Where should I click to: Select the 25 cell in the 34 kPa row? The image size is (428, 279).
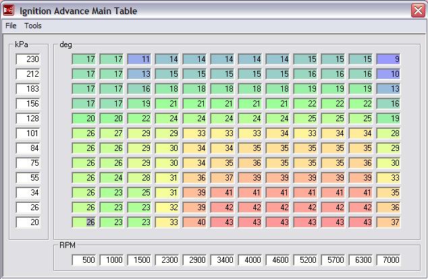pyautogui.click(x=139, y=193)
